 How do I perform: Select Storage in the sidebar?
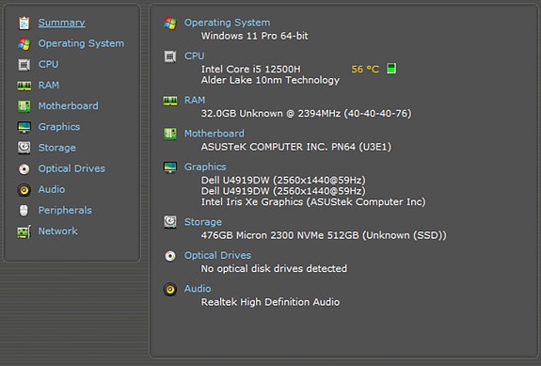click(57, 148)
